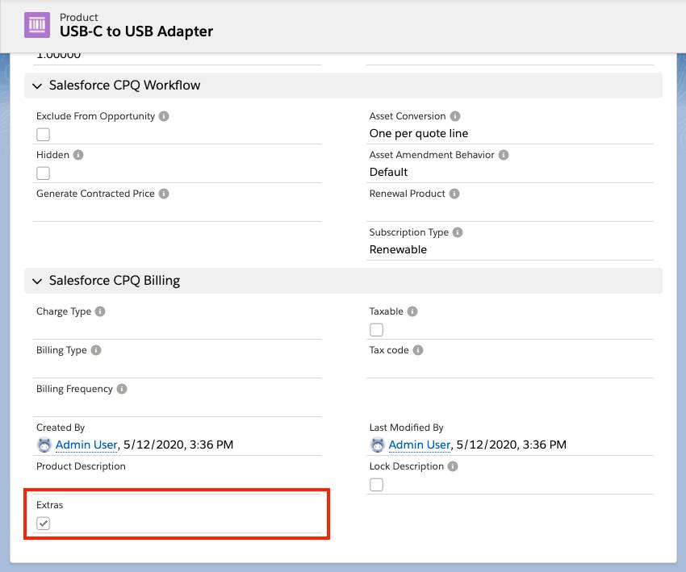The height and width of the screenshot is (572, 686).
Task: Click the Generate Contracted Price label
Action: click(x=95, y=194)
